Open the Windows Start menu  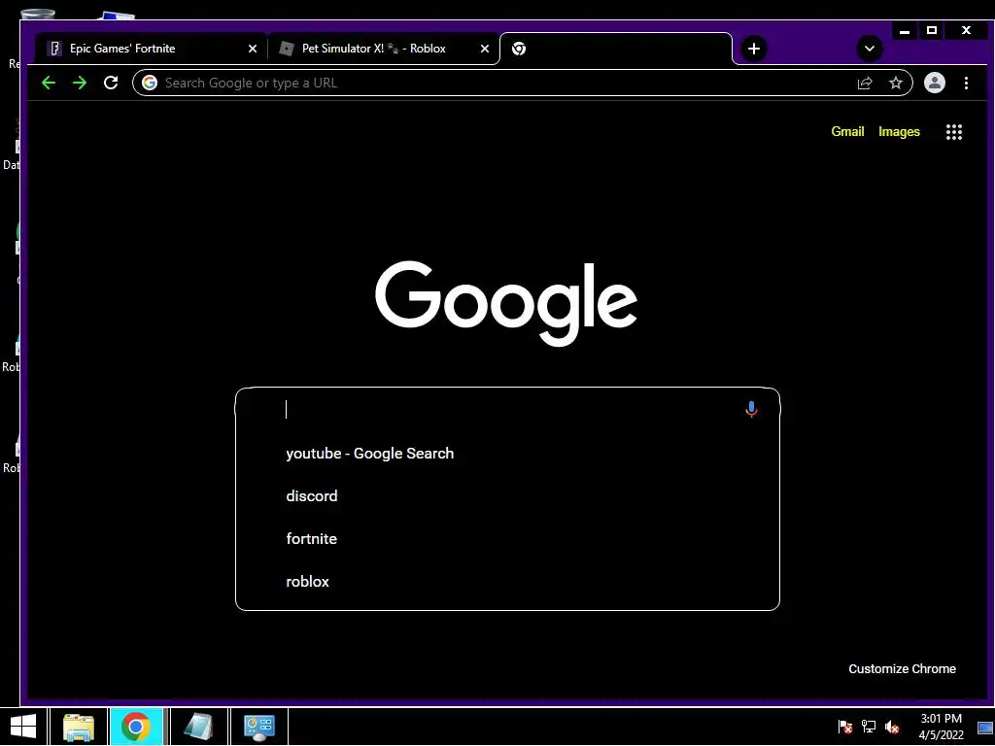point(23,727)
